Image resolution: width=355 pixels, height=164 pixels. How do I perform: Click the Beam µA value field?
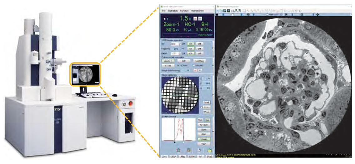click(175, 54)
